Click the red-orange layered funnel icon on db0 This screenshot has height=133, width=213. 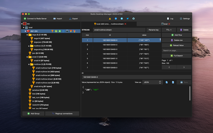[71, 31]
